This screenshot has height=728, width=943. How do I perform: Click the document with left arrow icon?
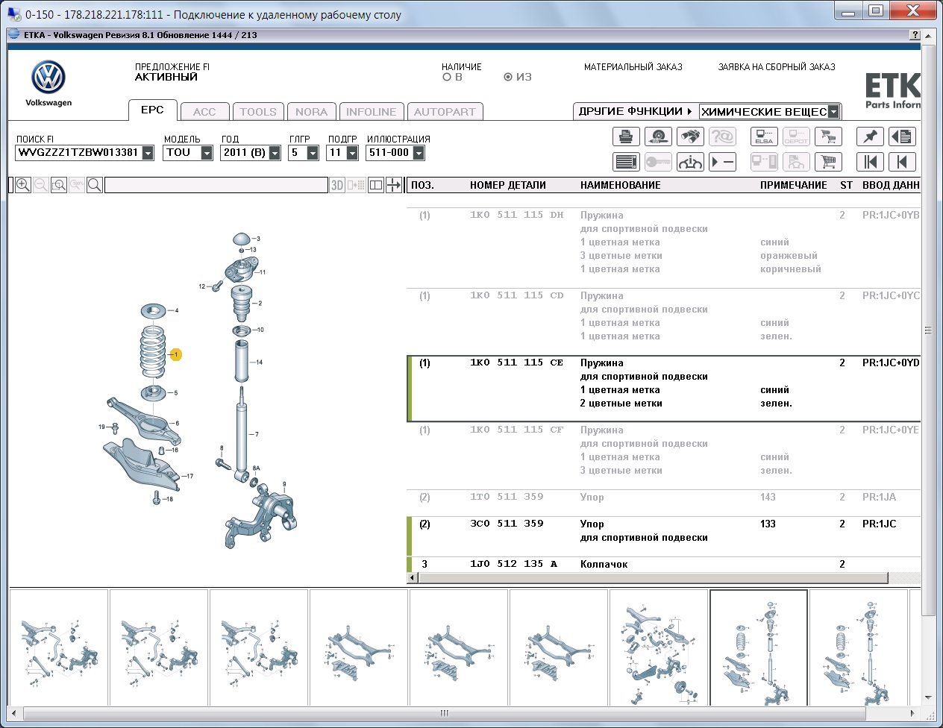(x=902, y=136)
